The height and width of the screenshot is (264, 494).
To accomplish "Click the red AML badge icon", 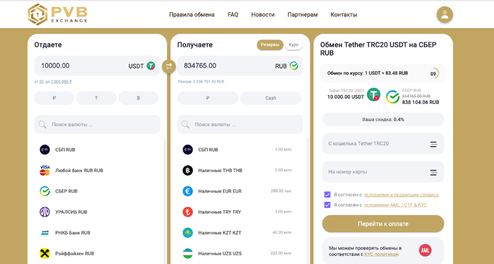I will [x=425, y=250].
